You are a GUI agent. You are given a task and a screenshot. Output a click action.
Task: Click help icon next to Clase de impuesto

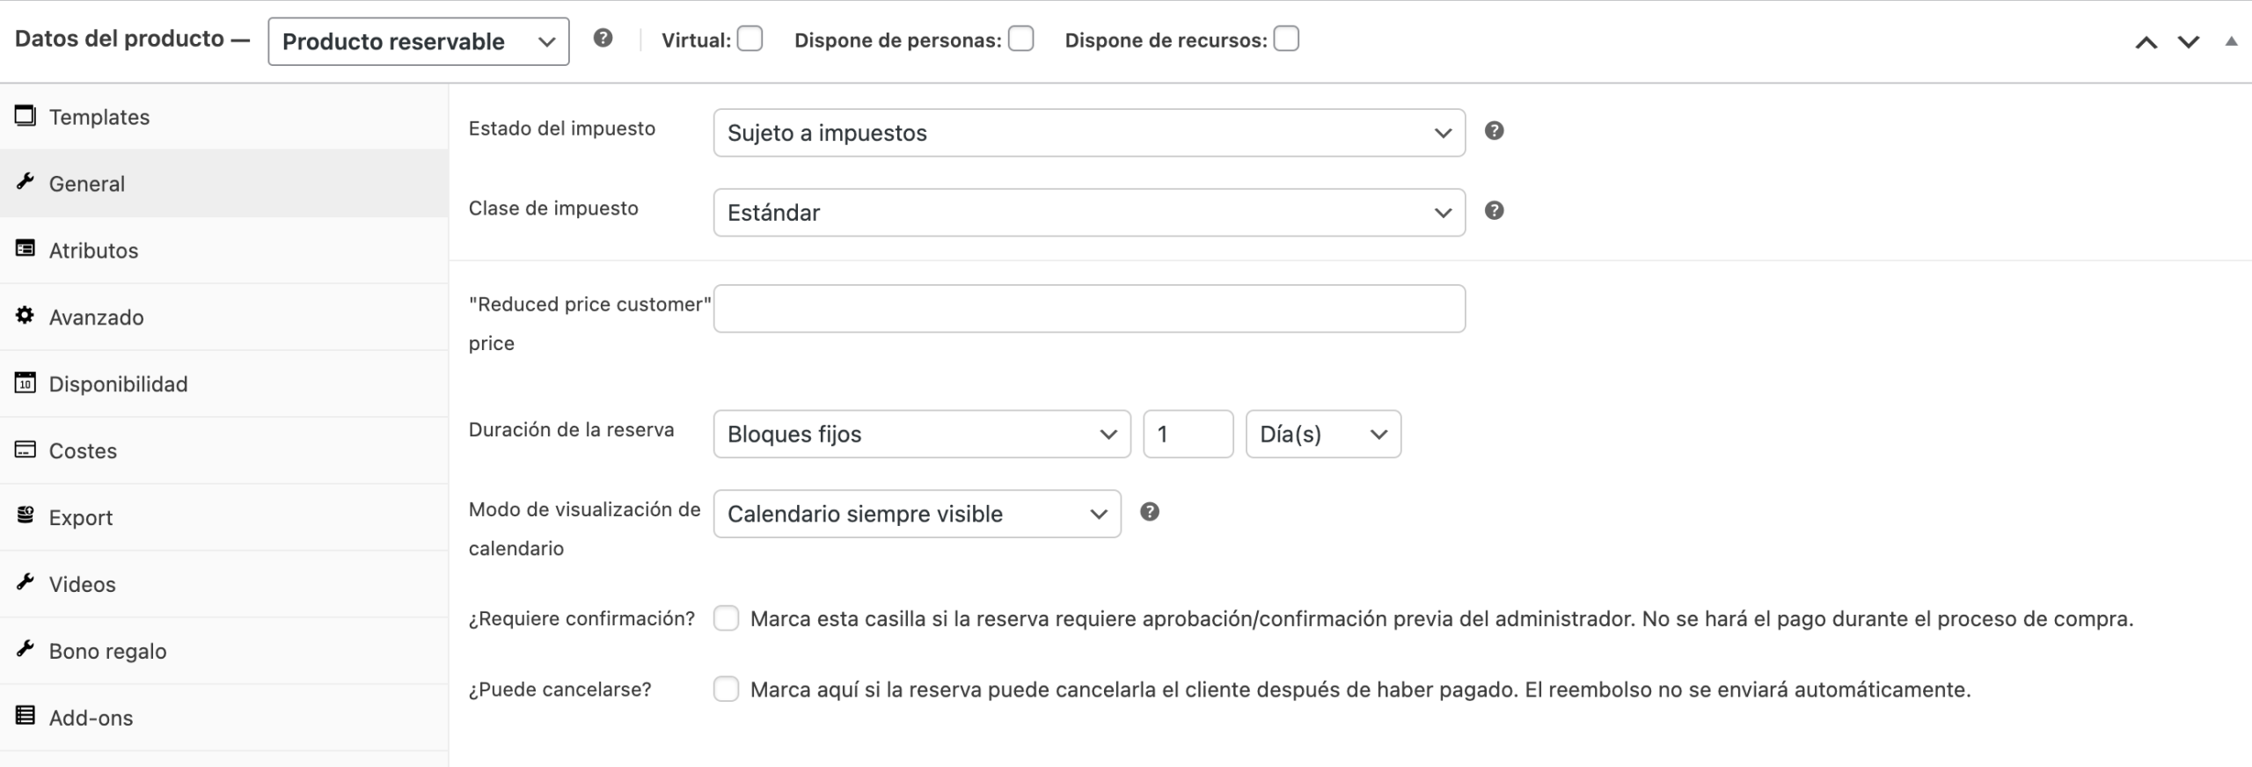coord(1494,211)
